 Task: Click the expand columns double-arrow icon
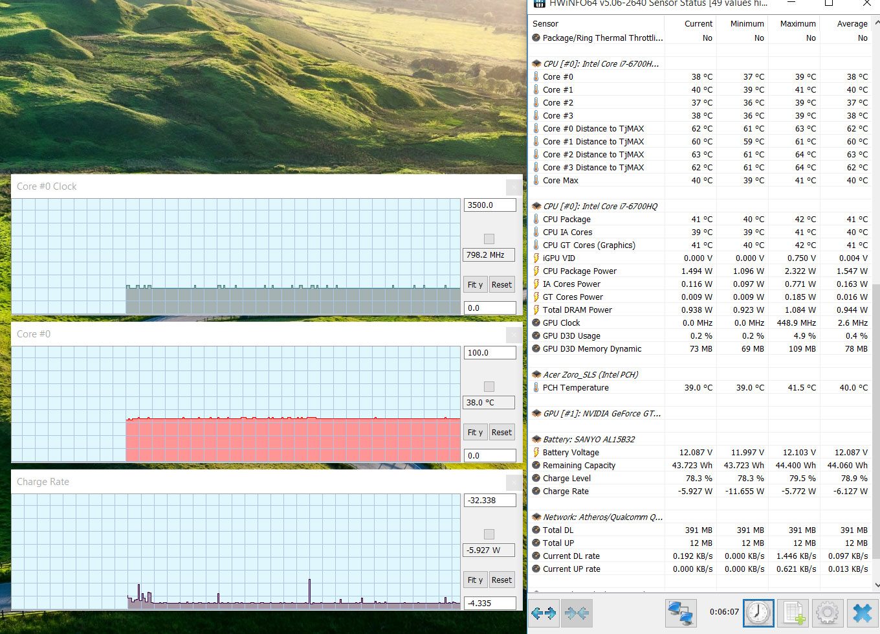point(544,612)
